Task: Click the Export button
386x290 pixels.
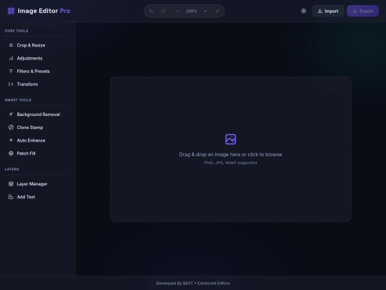Action: pos(362,11)
